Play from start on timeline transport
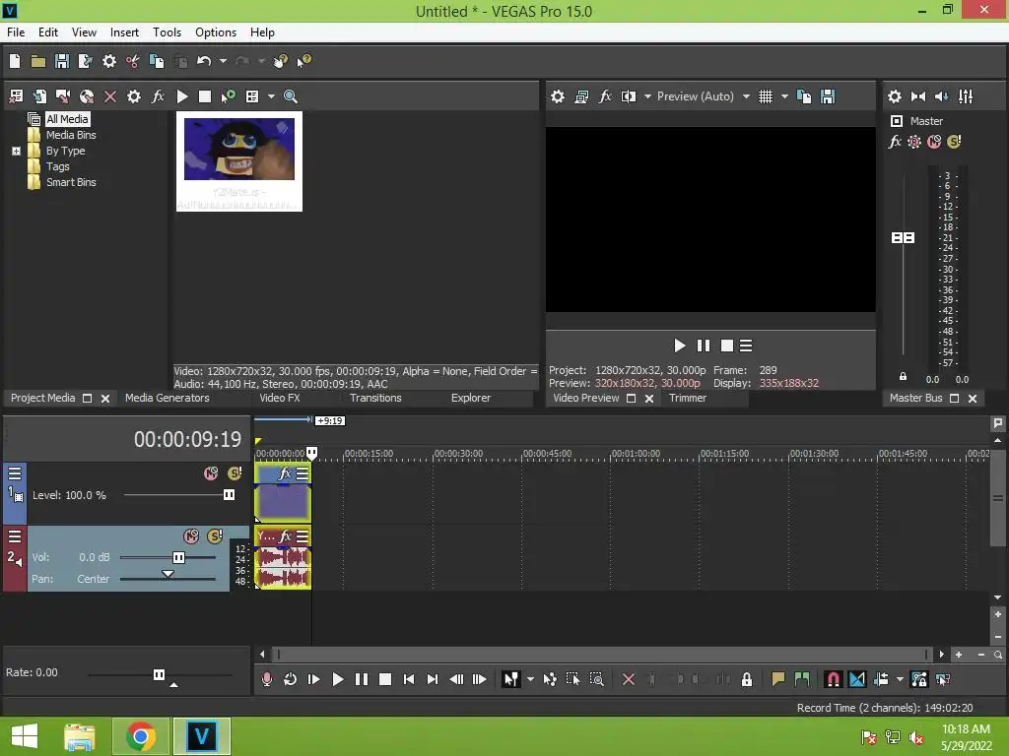 pyautogui.click(x=313, y=679)
